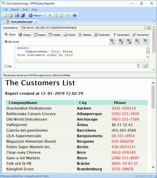Click the settings panel scroll-down arrow
Screen dimensions: 157x178
point(154,70)
